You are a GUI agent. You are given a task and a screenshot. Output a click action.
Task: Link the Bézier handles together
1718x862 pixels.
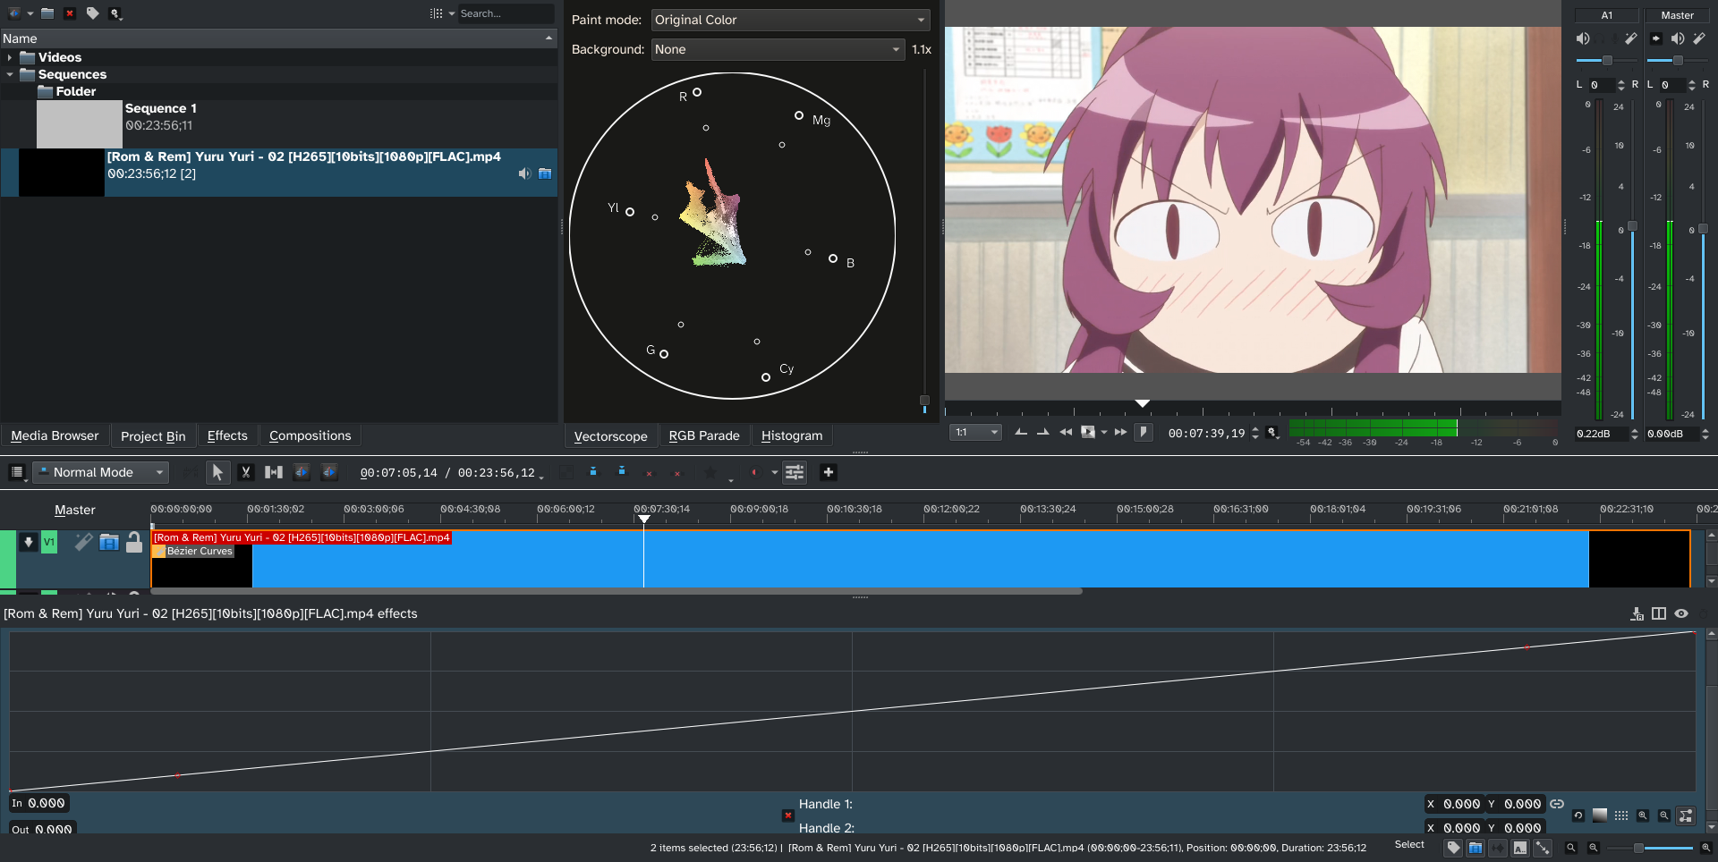click(x=1557, y=804)
